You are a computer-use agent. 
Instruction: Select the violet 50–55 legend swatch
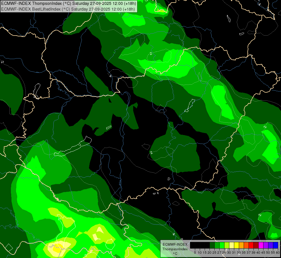click(271, 245)
